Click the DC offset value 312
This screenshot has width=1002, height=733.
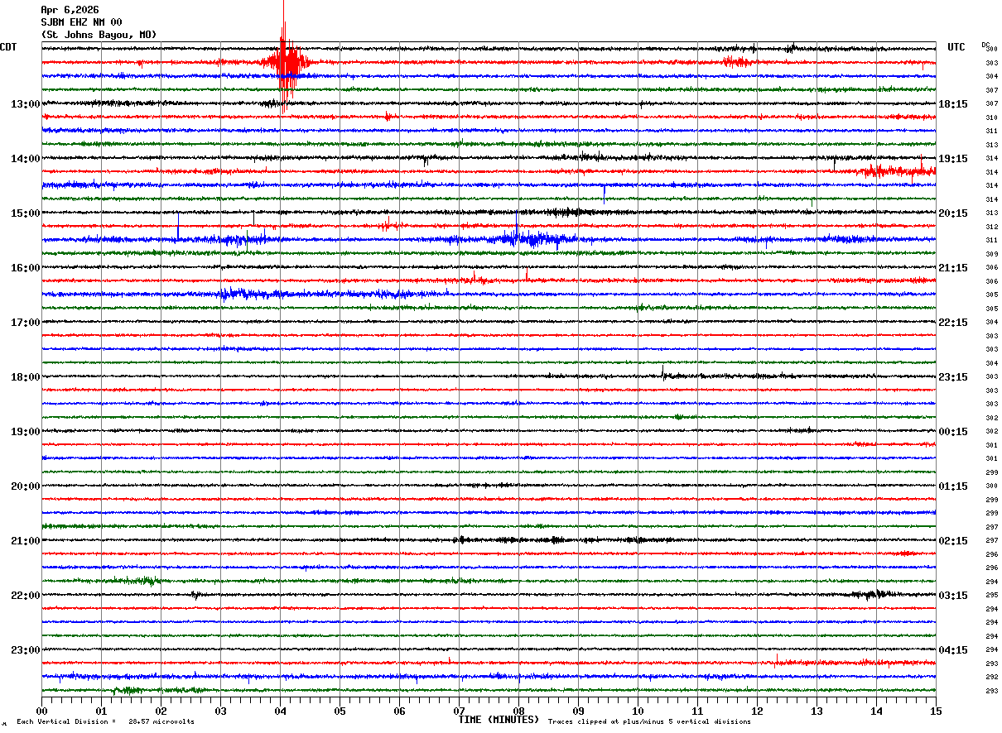[x=991, y=227]
